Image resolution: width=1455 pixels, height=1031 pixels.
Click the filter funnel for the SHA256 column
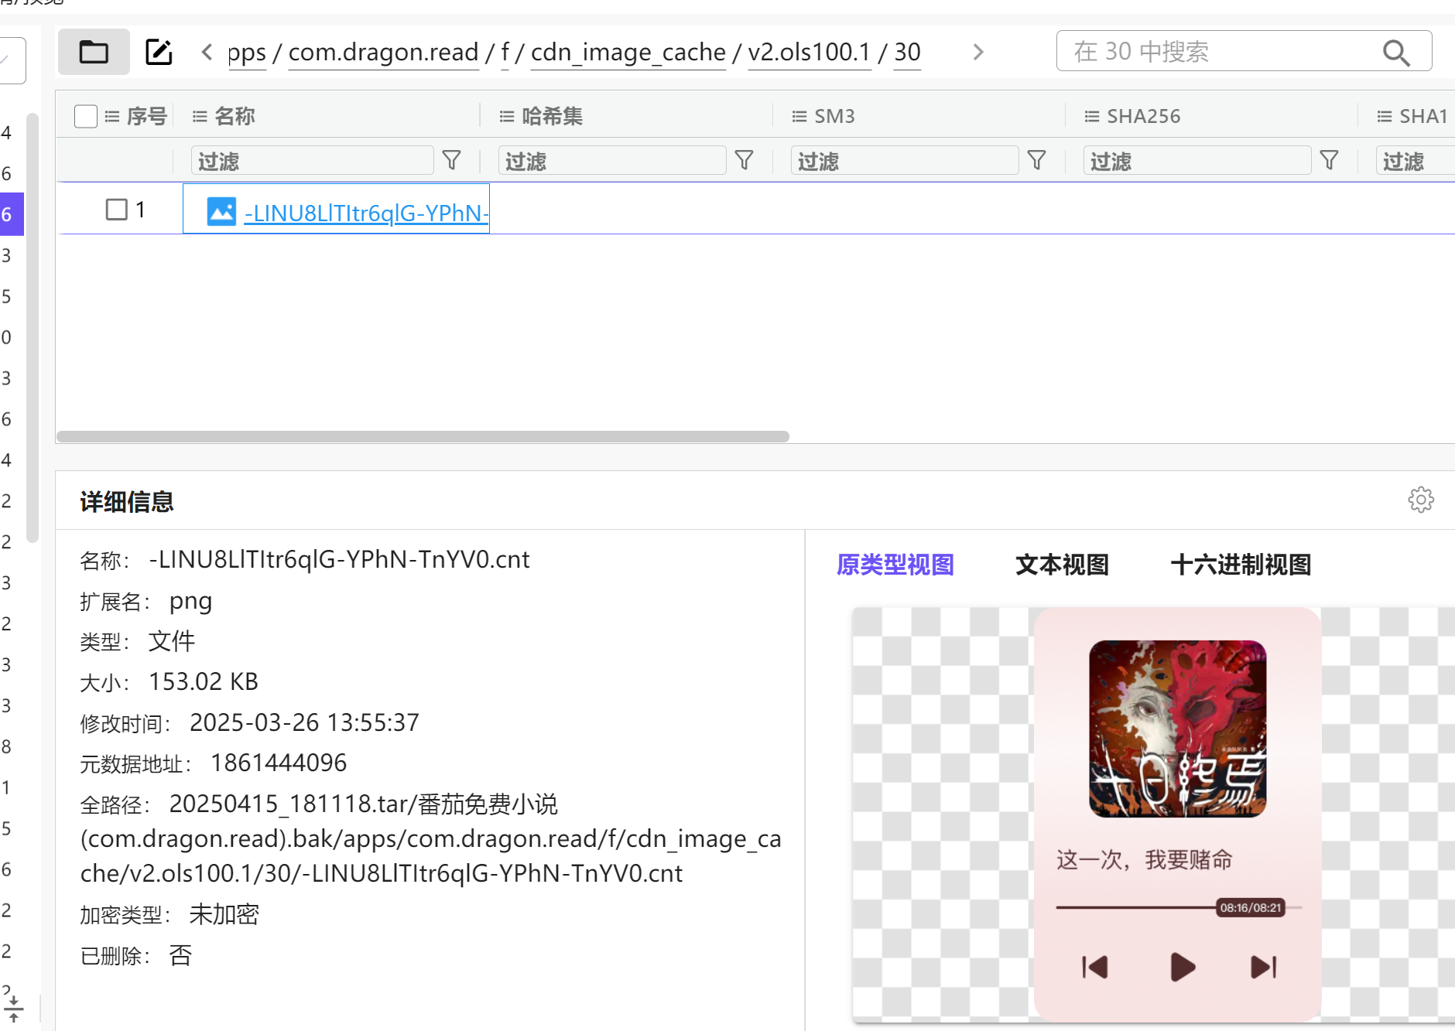click(x=1329, y=160)
